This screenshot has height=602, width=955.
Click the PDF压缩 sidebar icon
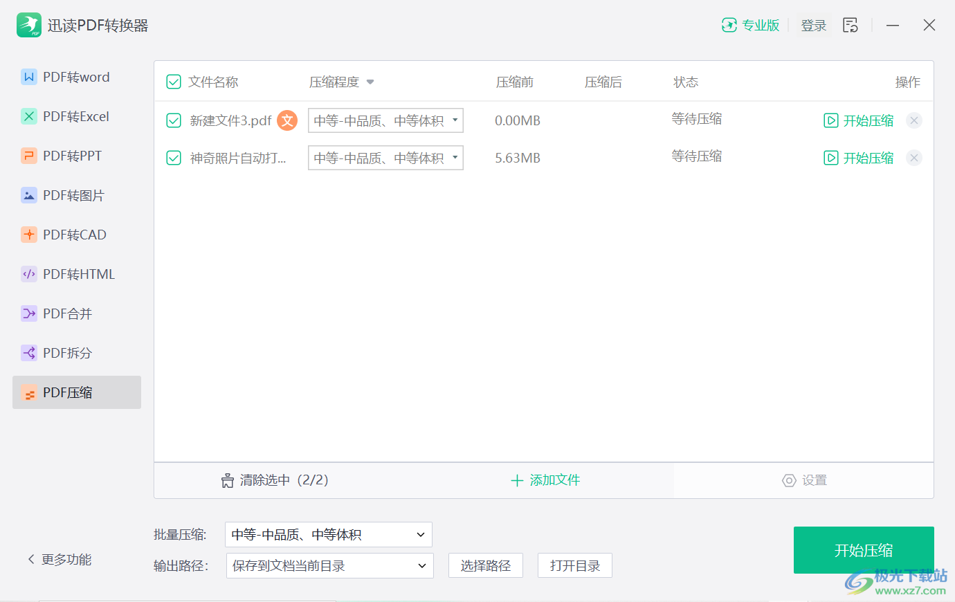pos(29,393)
